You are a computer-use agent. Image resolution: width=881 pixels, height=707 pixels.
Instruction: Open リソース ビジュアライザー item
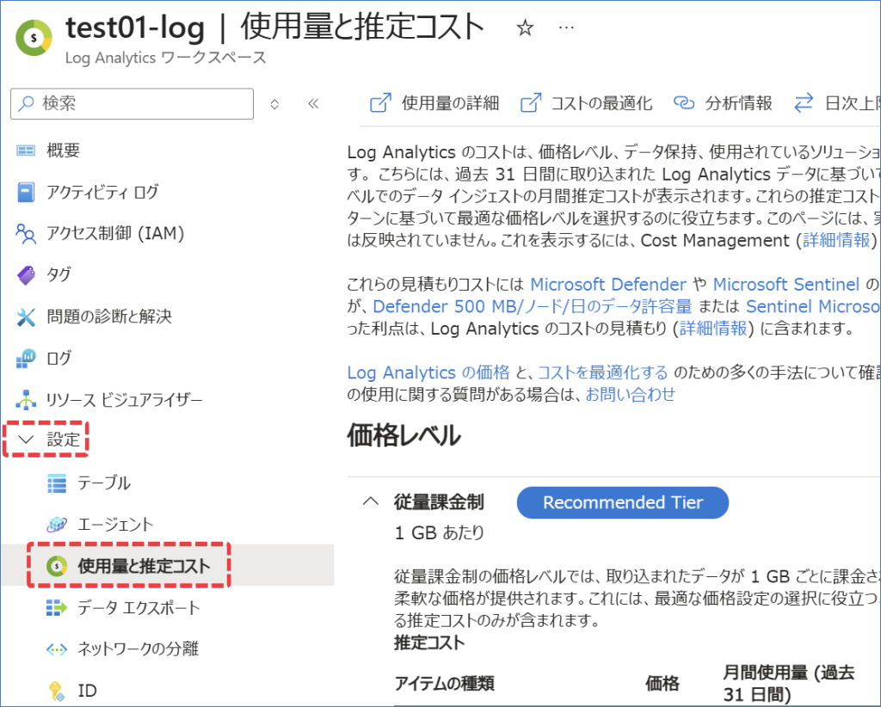124,399
